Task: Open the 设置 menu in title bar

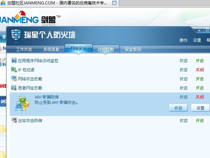Action: point(197,40)
